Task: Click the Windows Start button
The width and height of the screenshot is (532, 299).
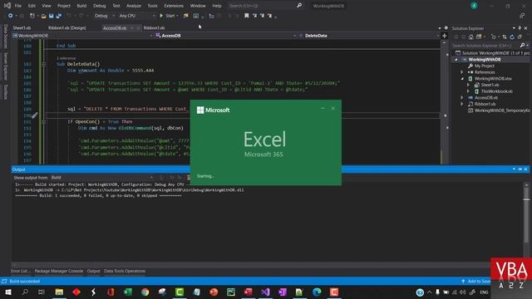Action: point(8,292)
